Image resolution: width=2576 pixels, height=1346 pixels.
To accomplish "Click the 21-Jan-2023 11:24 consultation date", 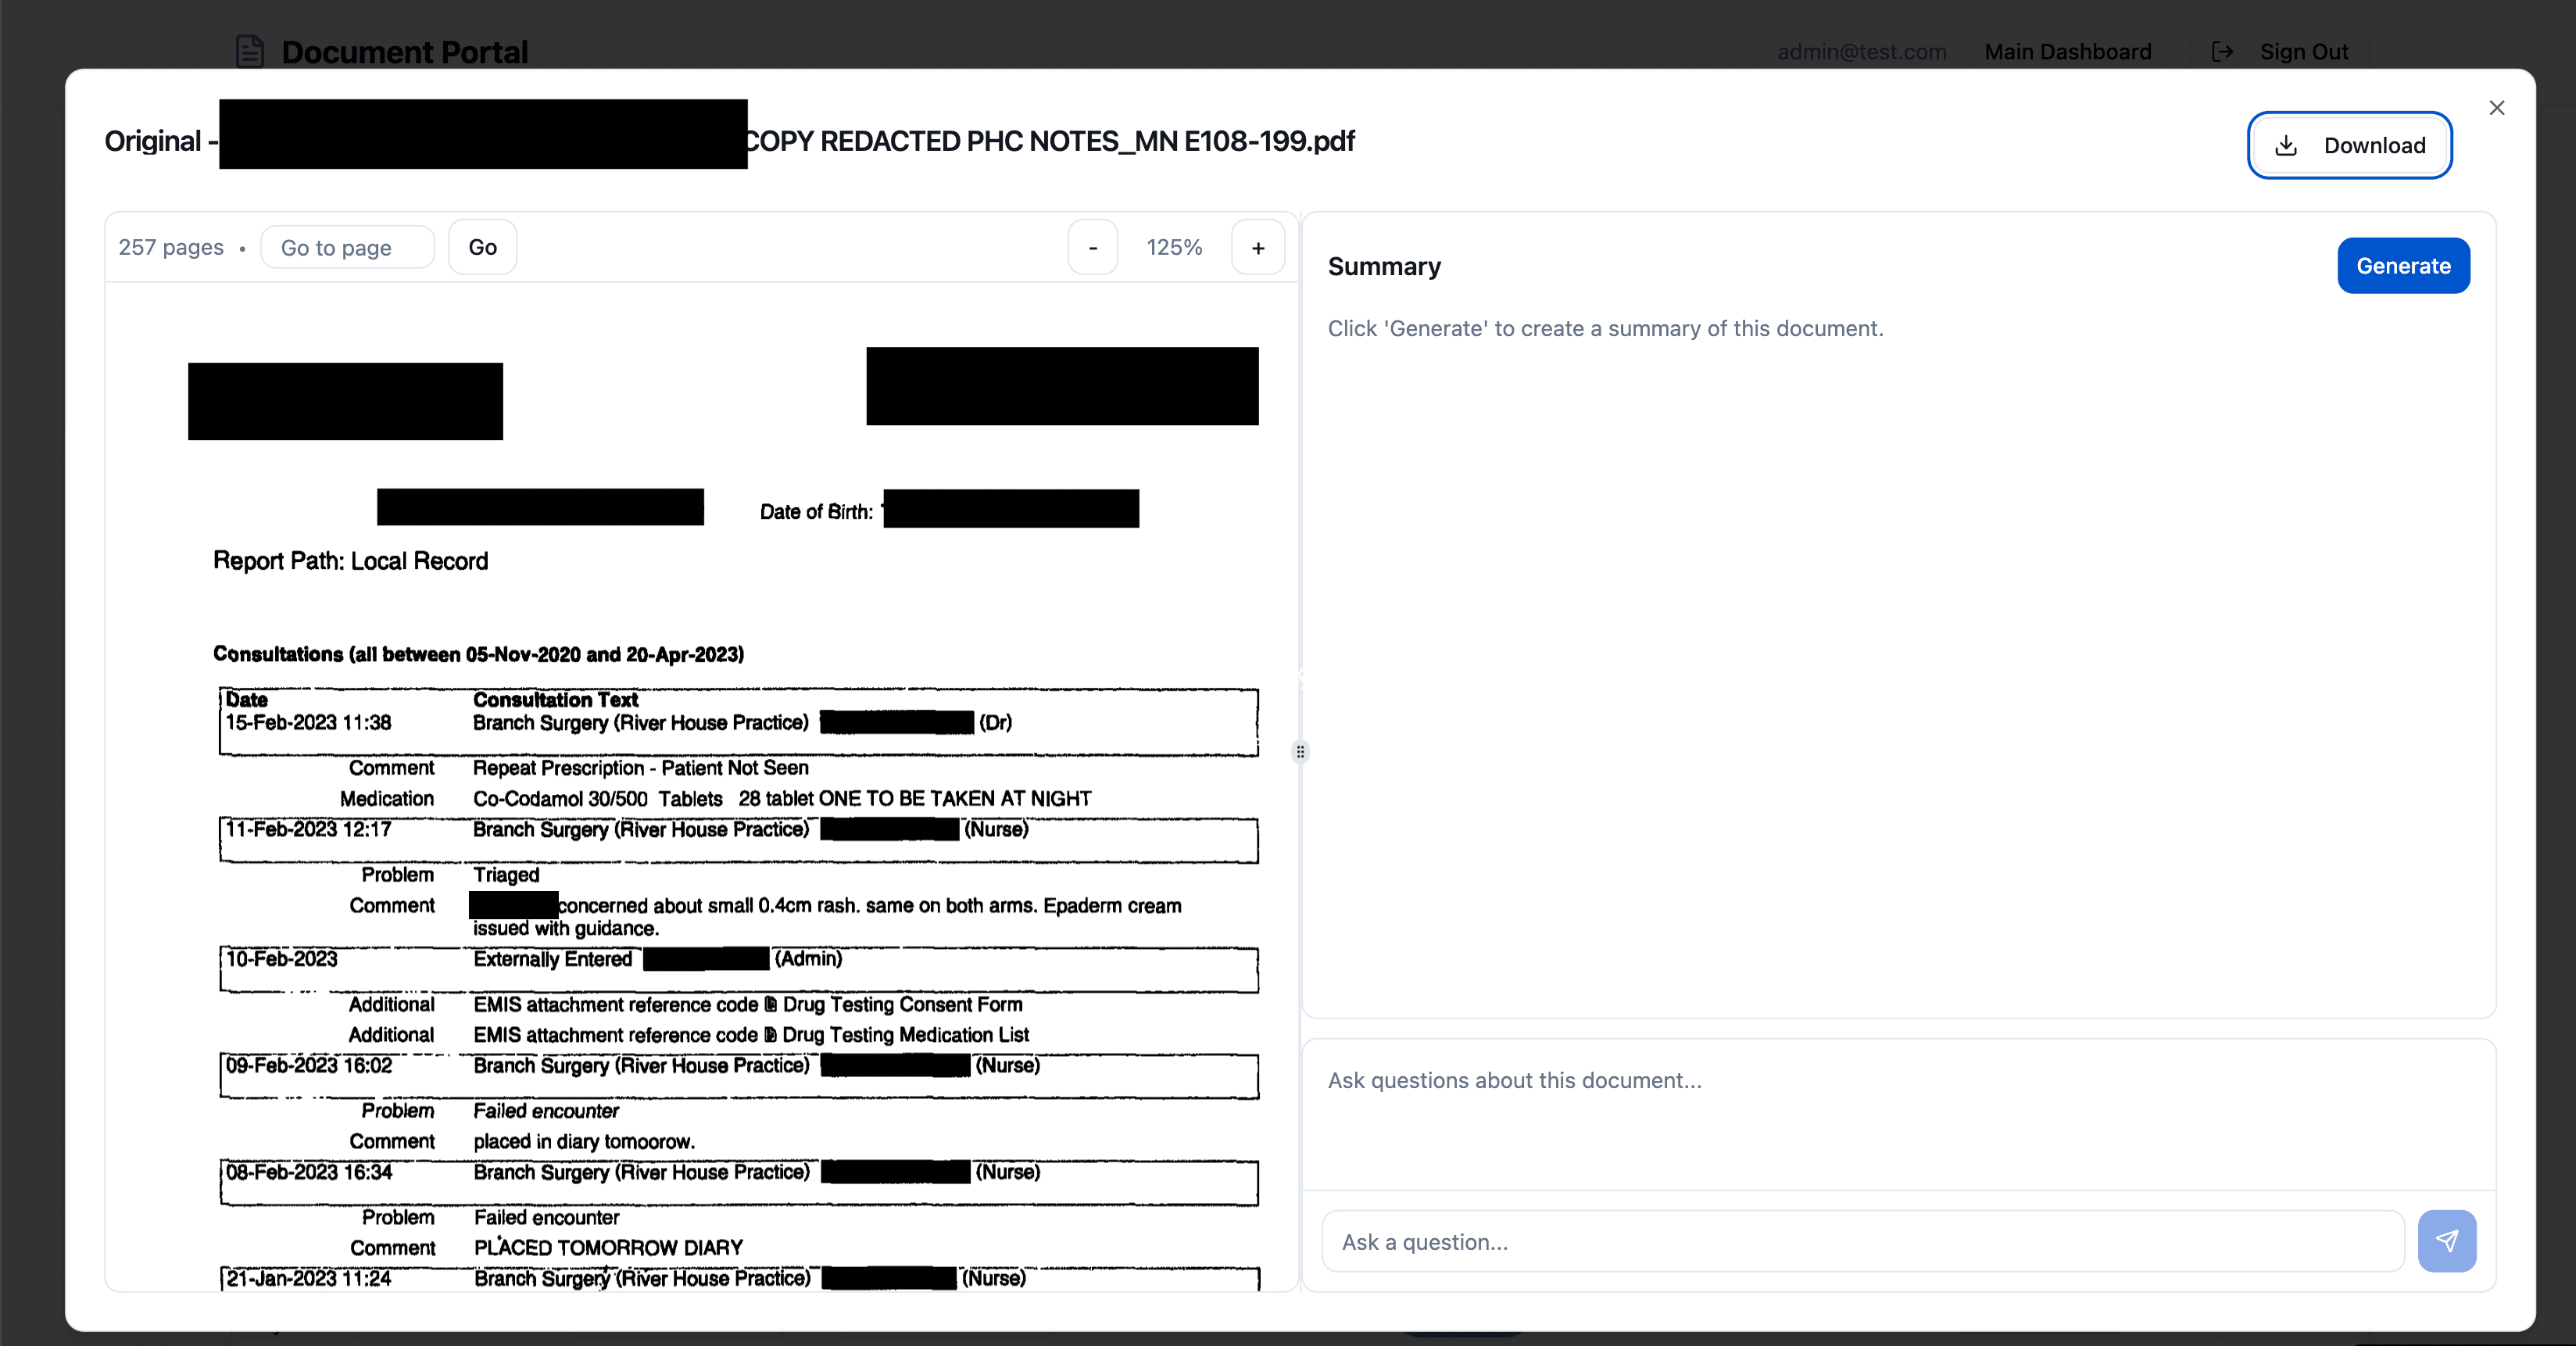I will [308, 1279].
